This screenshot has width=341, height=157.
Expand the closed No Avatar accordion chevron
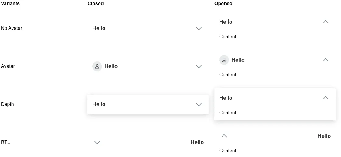199,29
